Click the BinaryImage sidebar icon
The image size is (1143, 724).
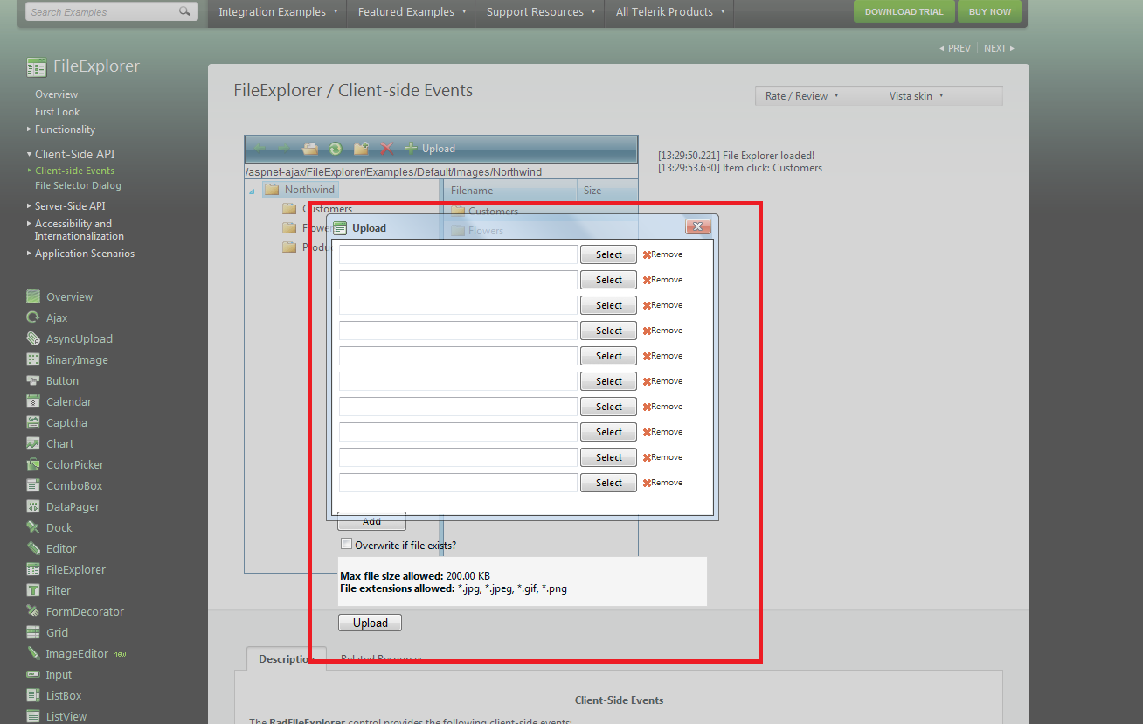coord(33,359)
